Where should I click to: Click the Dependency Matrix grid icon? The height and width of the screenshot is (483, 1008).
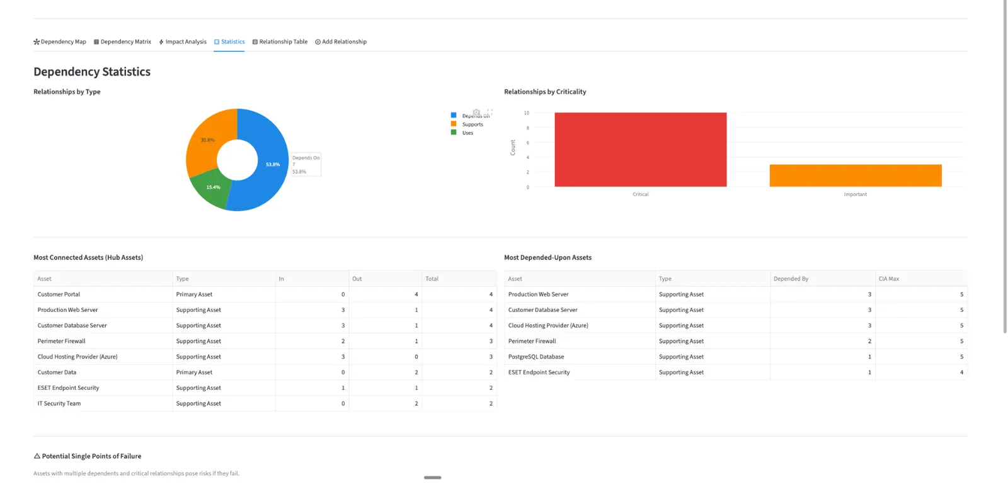(96, 42)
